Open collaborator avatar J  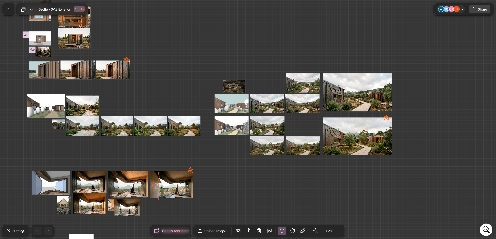[457, 9]
